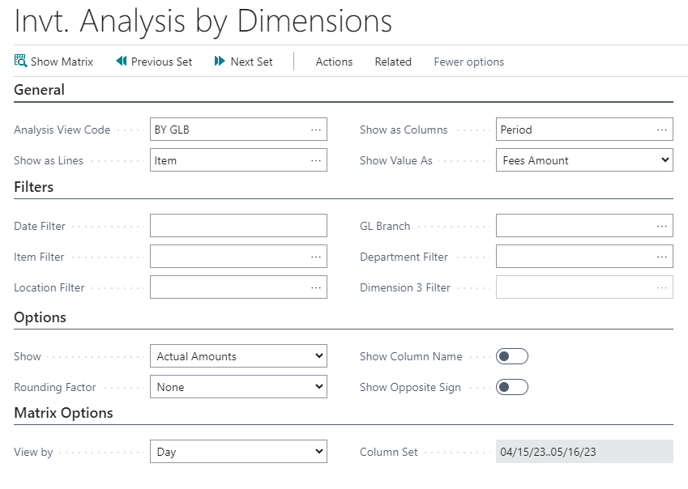Screen dimensions: 688x489
Task: Open lookup ellipsis for Analysis View Code
Action: tap(315, 130)
